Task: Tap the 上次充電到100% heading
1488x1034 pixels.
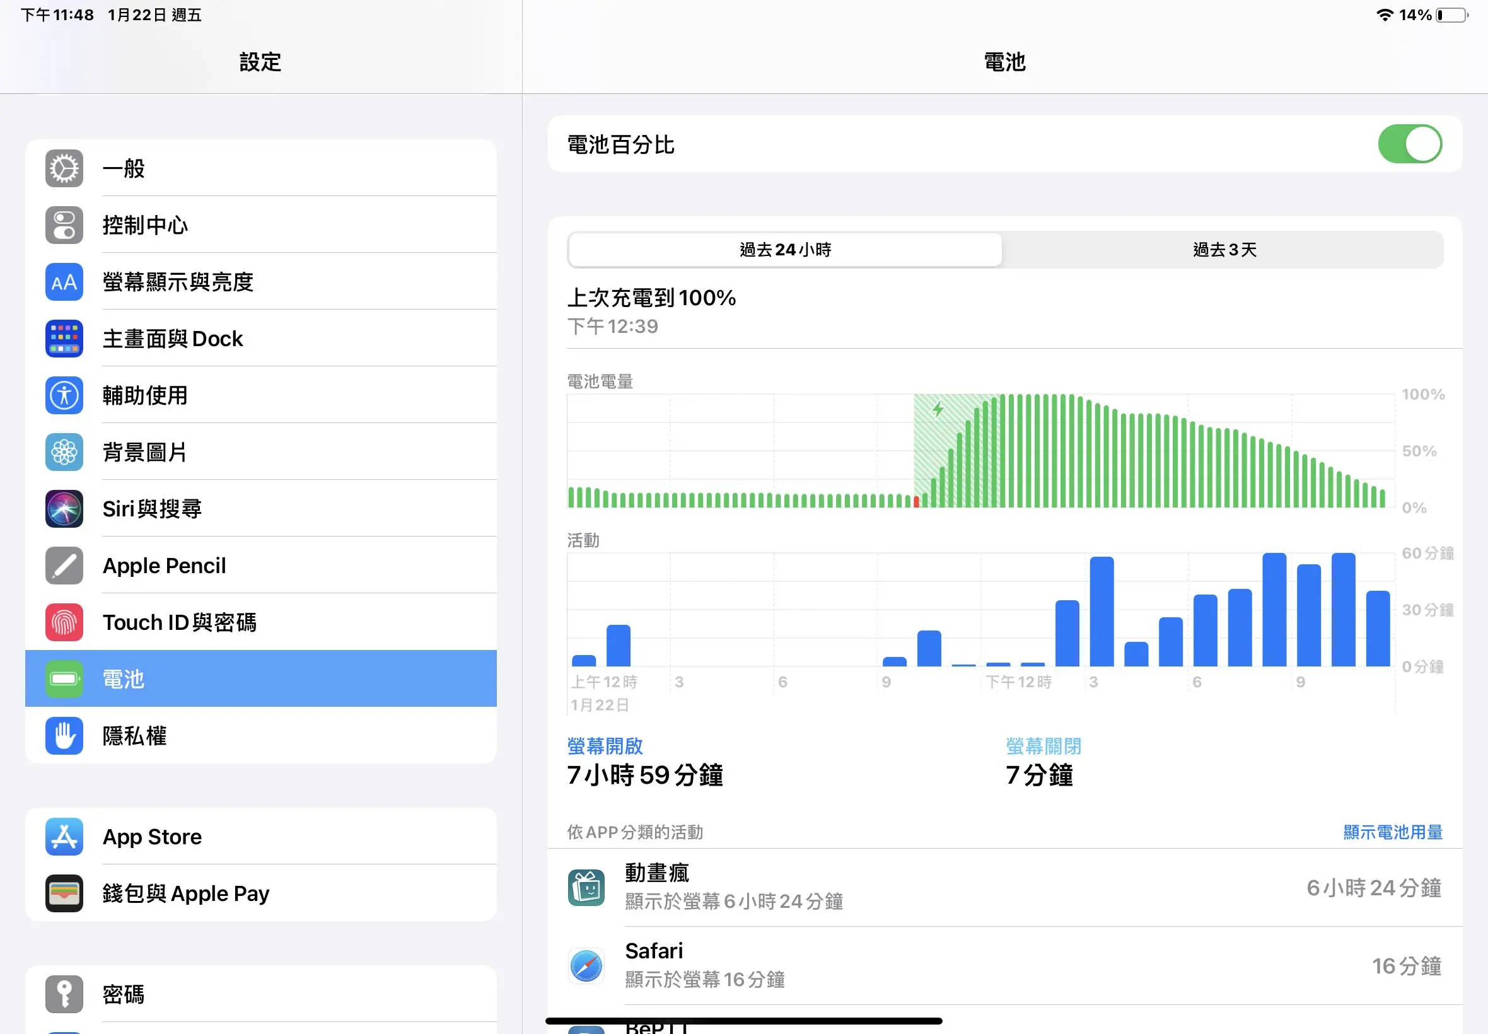Action: tap(651, 298)
